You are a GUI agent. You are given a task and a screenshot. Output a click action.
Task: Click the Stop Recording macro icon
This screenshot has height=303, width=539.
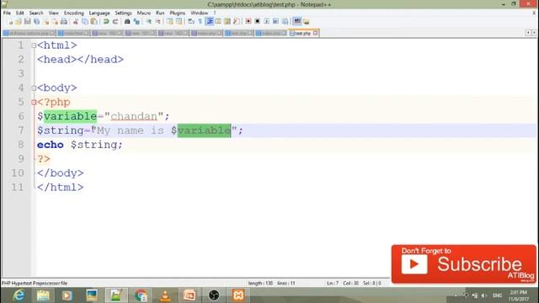point(257,21)
